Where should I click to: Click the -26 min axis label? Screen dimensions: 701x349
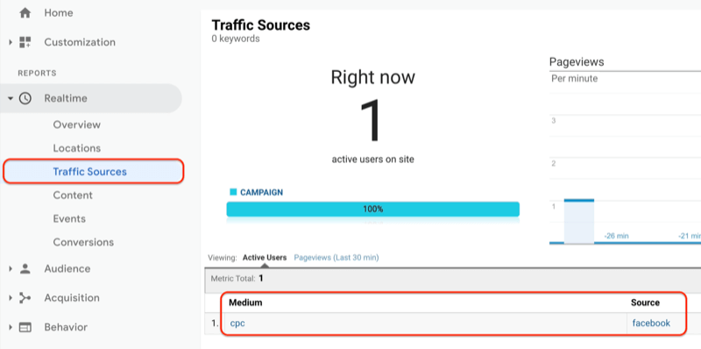pos(616,236)
